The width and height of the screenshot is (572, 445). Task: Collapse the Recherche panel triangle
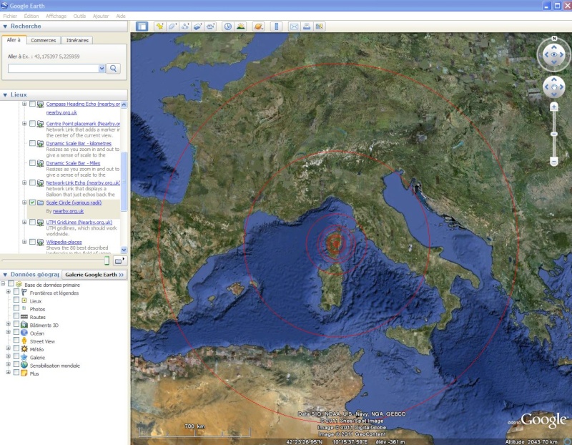point(5,26)
